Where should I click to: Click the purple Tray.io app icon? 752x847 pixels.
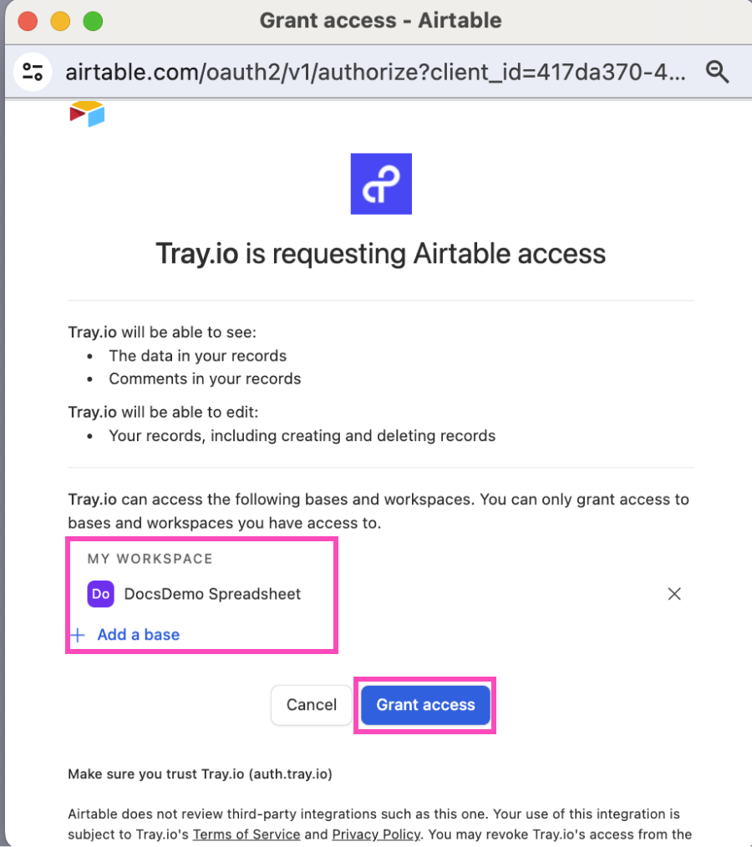[381, 184]
